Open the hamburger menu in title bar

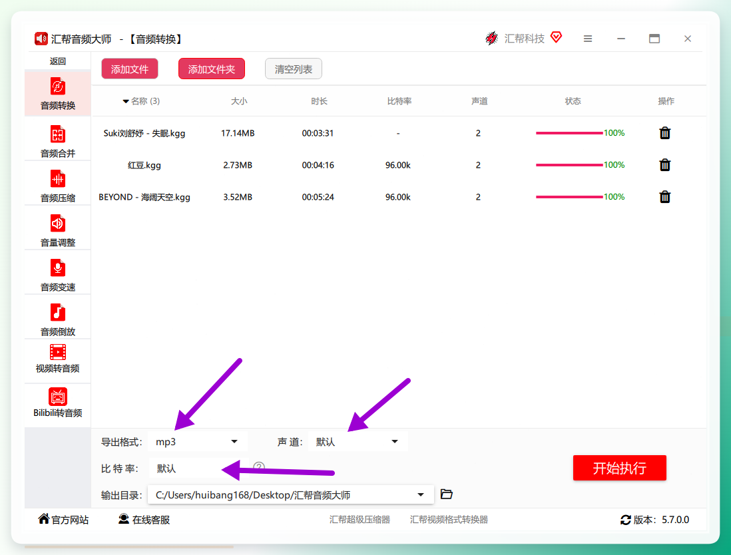click(588, 39)
